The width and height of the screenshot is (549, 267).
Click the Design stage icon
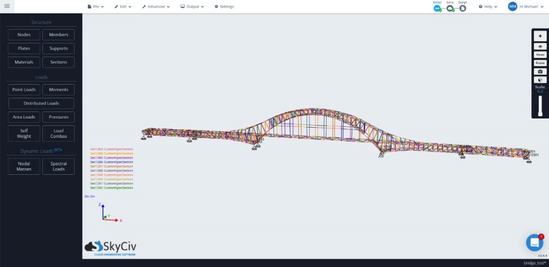463,8
